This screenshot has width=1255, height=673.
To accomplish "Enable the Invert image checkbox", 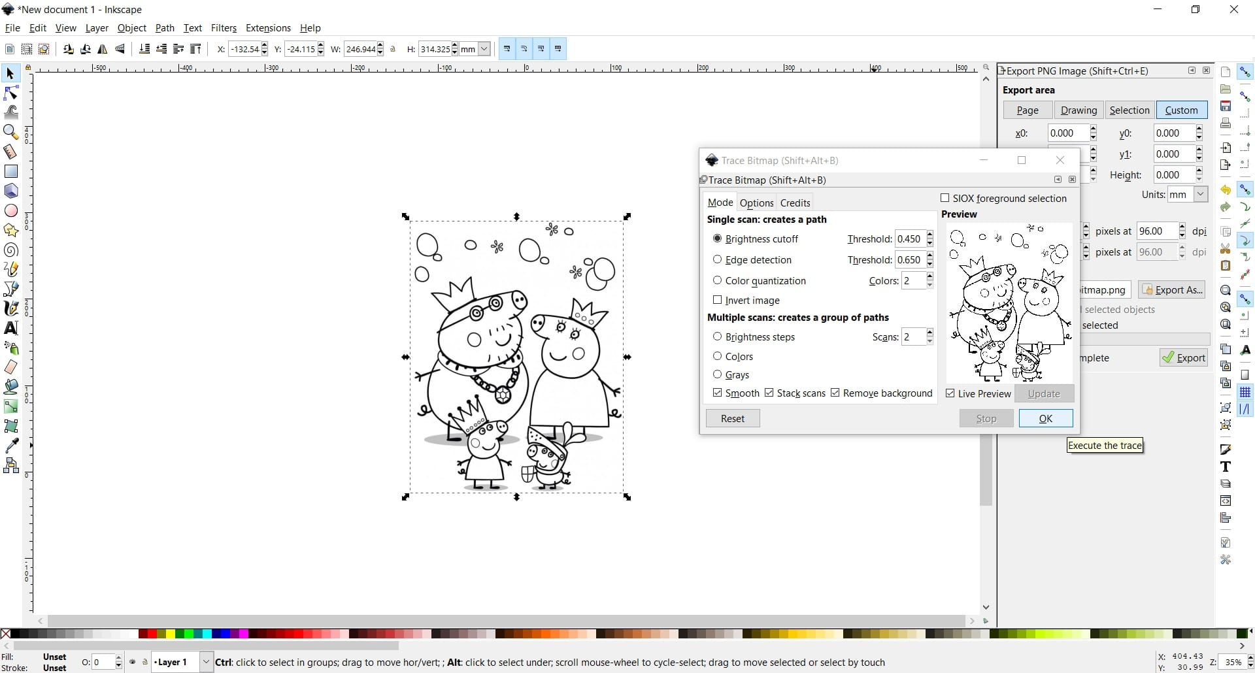I will pos(717,300).
